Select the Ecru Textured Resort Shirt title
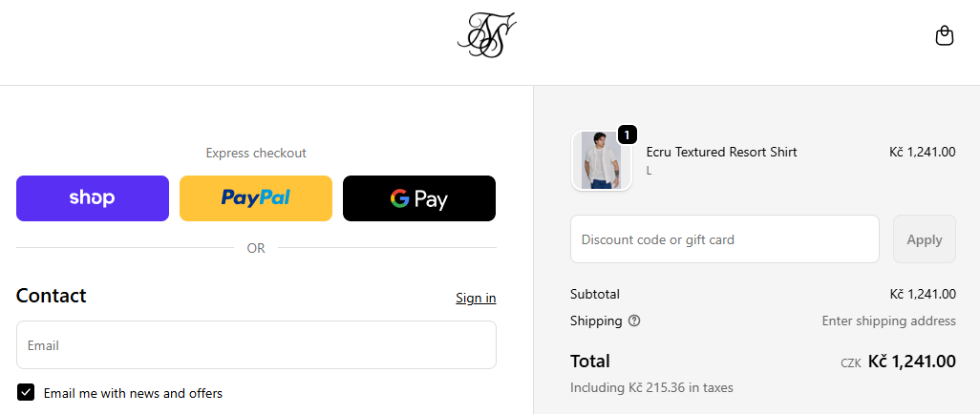The height and width of the screenshot is (414, 980). pos(721,152)
